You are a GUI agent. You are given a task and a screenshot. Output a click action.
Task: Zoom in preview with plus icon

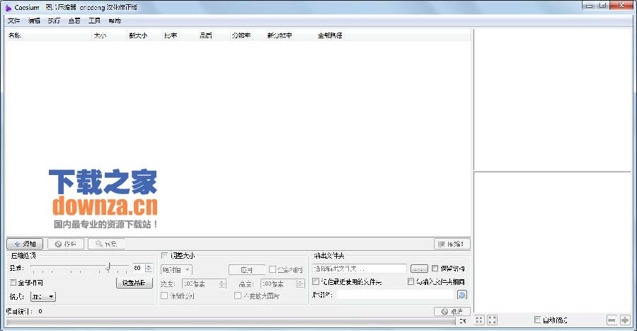click(625, 320)
